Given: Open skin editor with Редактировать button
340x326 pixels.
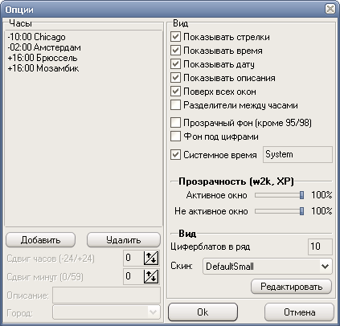Looking at the screenshot, I should [291, 287].
